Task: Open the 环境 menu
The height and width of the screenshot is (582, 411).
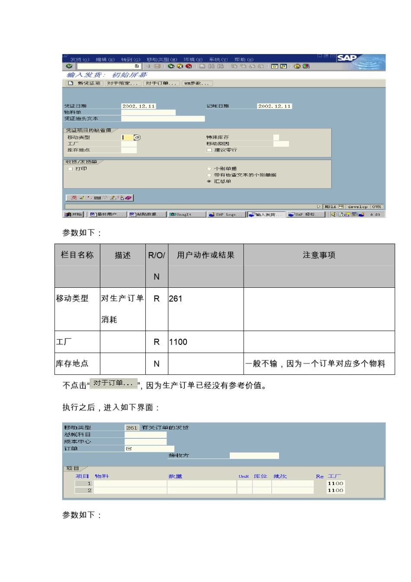Action: coord(193,60)
